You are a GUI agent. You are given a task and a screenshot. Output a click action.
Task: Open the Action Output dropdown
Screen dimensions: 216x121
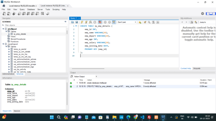[x=85, y=76]
